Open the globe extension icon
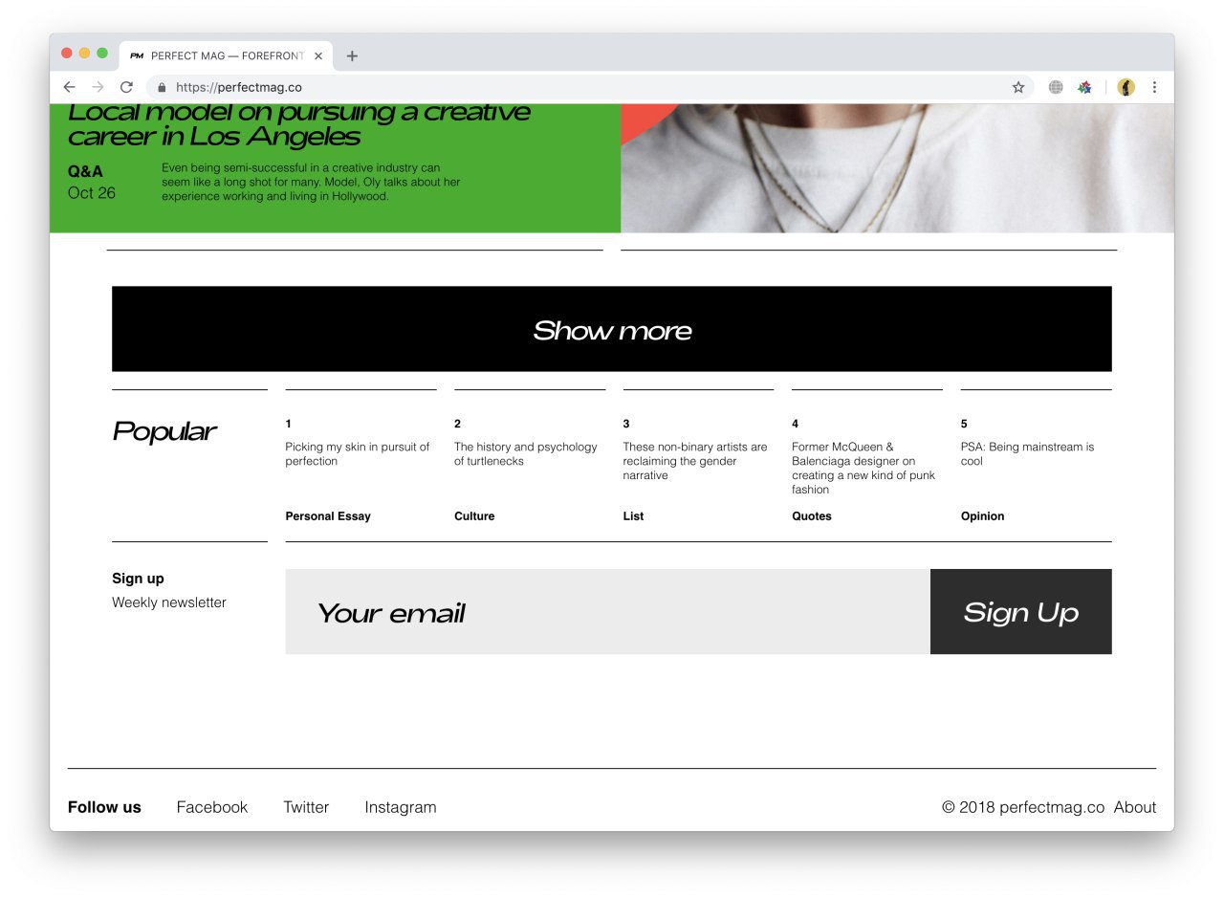1224x897 pixels. (1056, 87)
